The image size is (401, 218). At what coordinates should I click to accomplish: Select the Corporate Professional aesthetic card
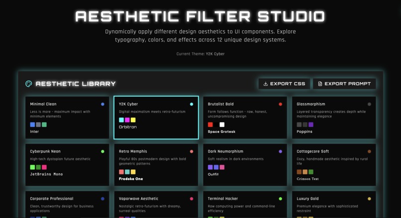pyautogui.click(x=67, y=205)
